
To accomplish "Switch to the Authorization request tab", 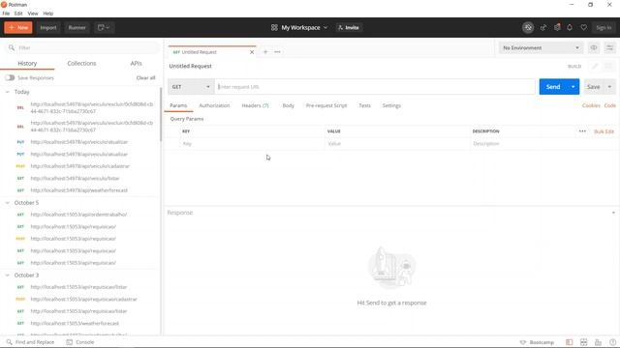I will coord(214,105).
